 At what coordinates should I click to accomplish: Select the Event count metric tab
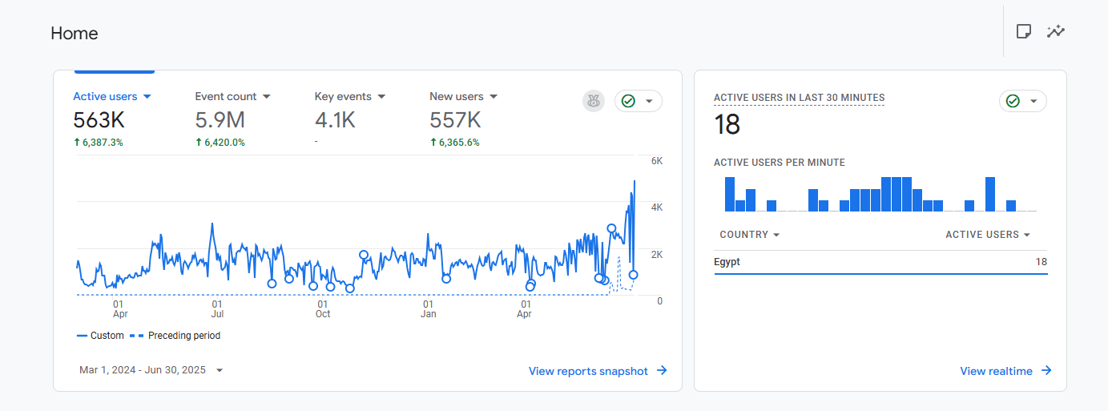coord(226,96)
